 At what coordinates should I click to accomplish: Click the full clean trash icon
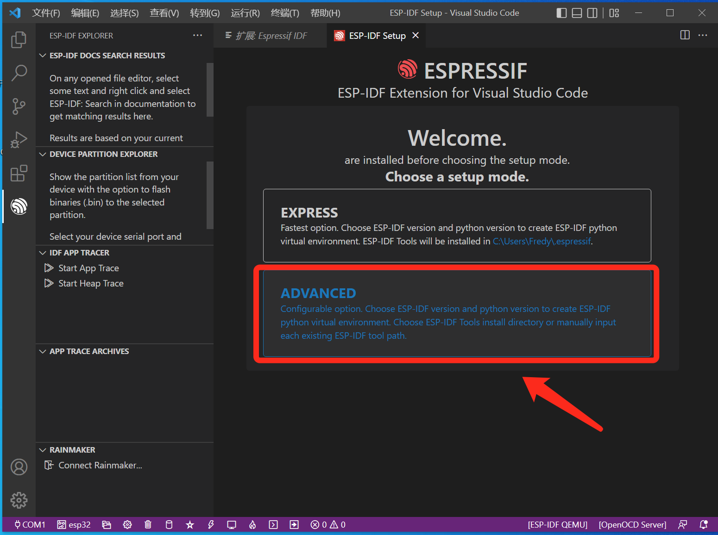tap(148, 524)
